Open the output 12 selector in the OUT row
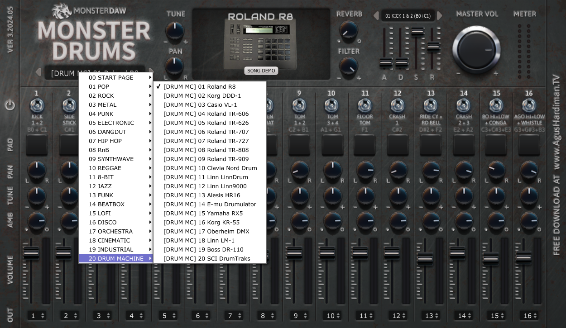Viewport: 566px width, 328px height. click(399, 316)
